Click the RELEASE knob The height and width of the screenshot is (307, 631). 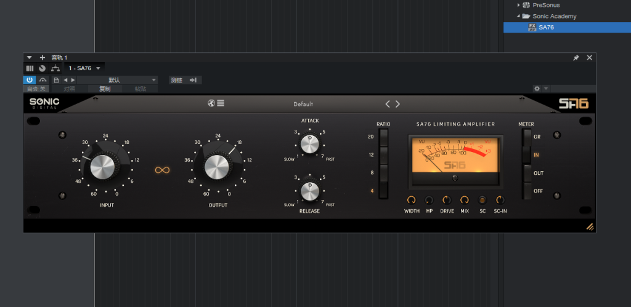pos(310,191)
